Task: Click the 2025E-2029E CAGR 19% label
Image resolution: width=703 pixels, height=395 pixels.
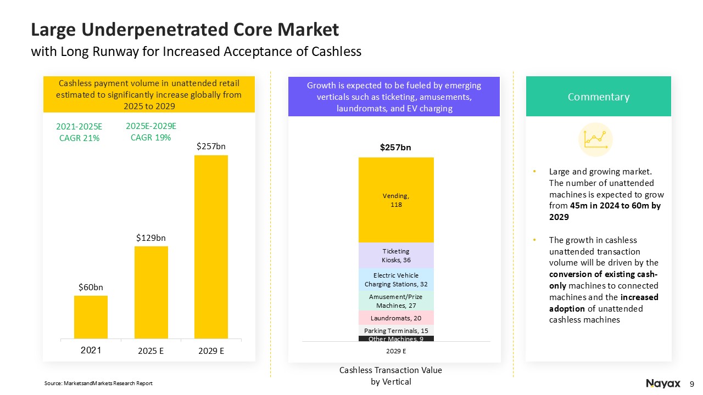Action: point(151,132)
